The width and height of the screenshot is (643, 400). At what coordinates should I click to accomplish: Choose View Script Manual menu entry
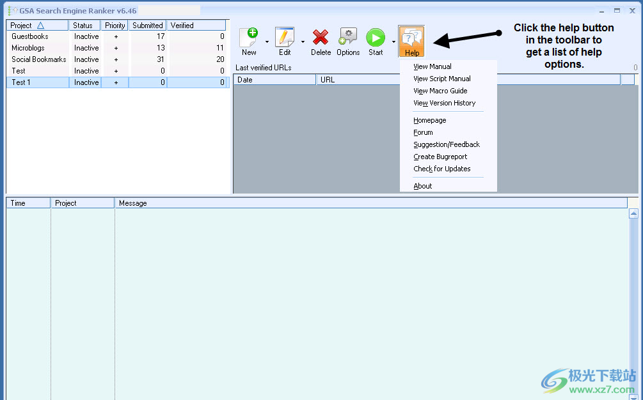tap(441, 79)
